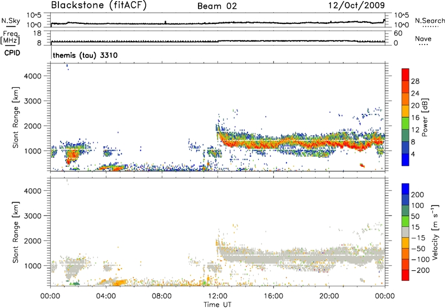This screenshot has width=445, height=308.
Task: Click the dark blue bottom segment of Power colorbar
Action: pos(406,160)
